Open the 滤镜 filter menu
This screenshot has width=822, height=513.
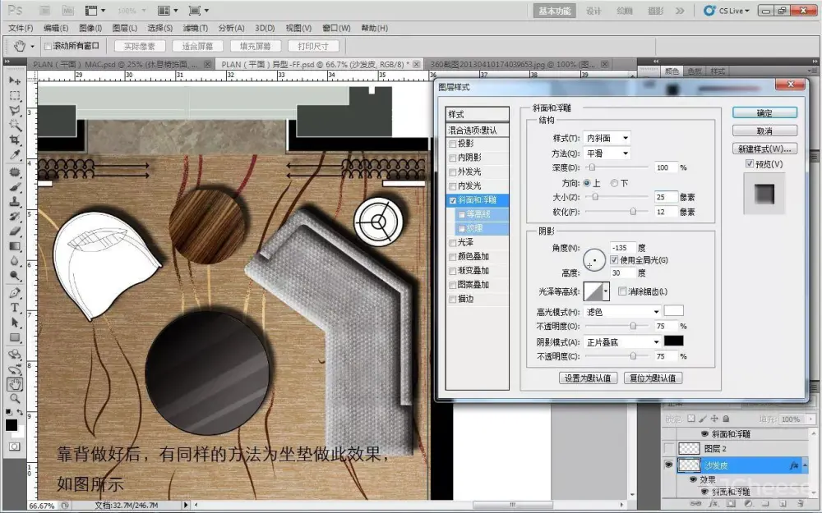tap(196, 28)
